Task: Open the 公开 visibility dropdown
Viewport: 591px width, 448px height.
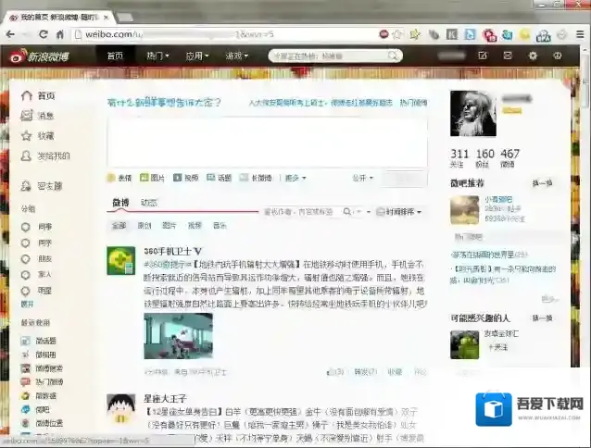Action: point(362,178)
